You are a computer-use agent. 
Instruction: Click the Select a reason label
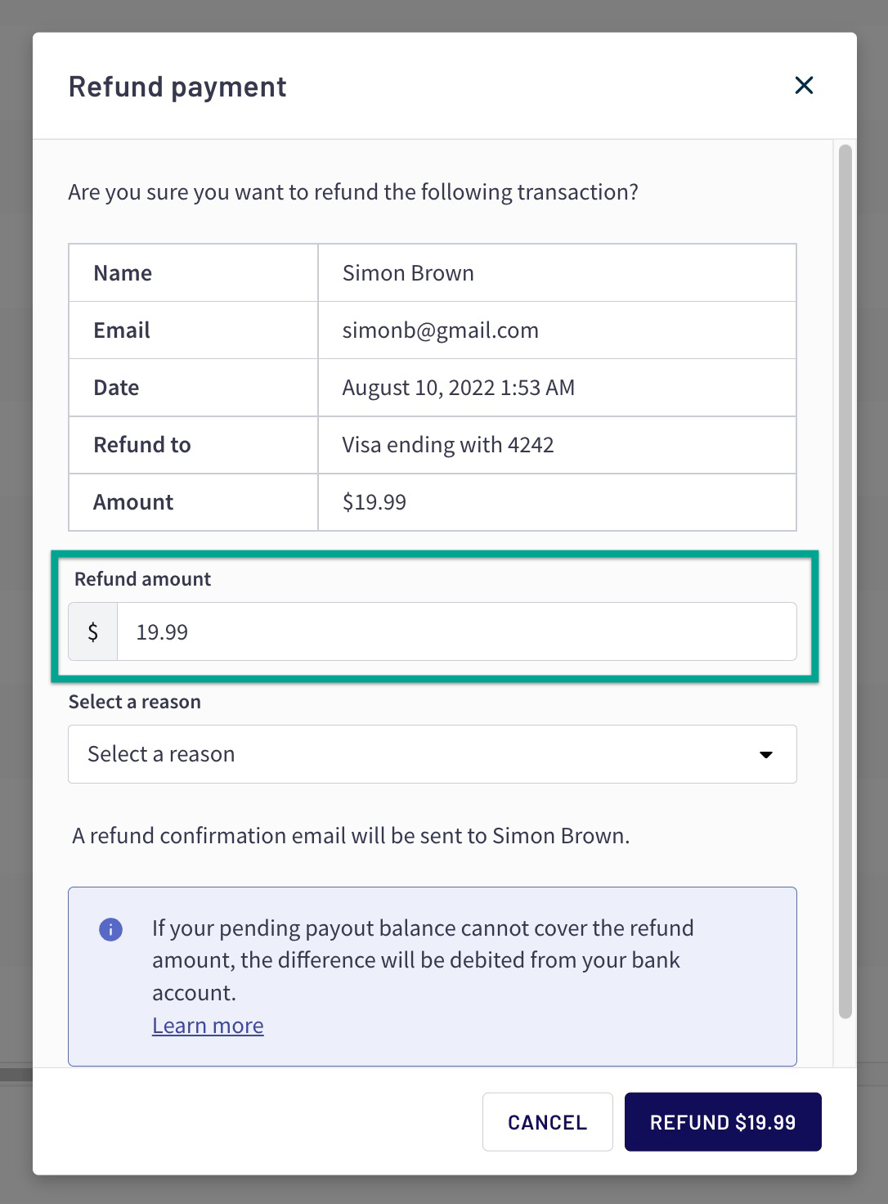[135, 702]
